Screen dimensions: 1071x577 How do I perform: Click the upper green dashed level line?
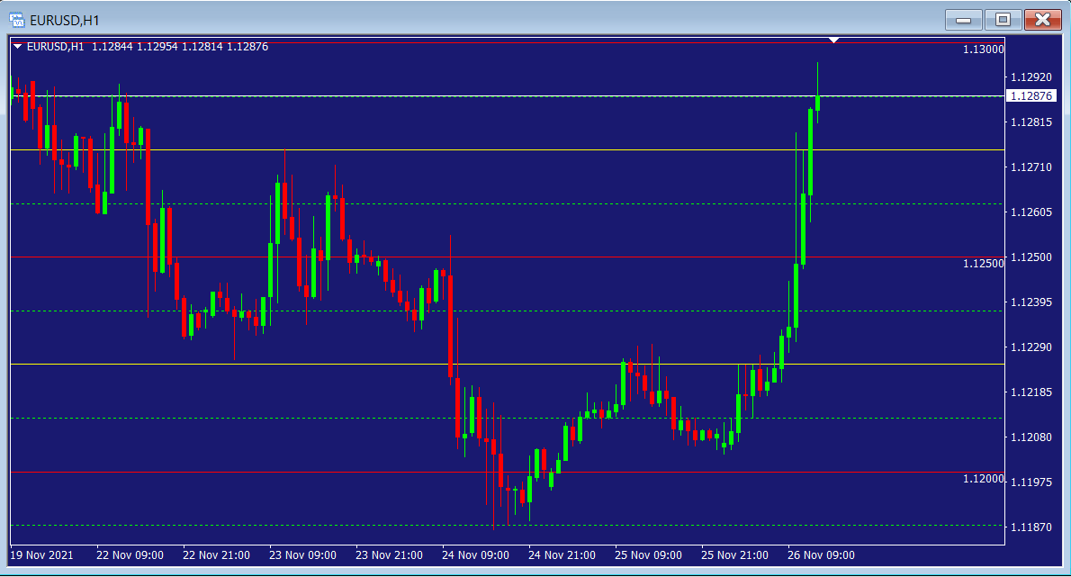540,203
